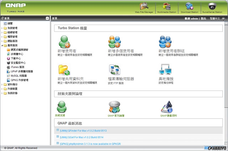This screenshot has height=151, width=228.
Task: Open the QNAP wiki encyclopedia icon
Action: 167,107
